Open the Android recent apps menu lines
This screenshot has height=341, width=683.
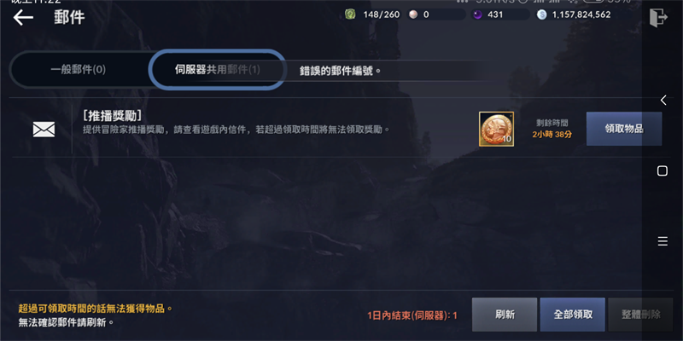[663, 241]
